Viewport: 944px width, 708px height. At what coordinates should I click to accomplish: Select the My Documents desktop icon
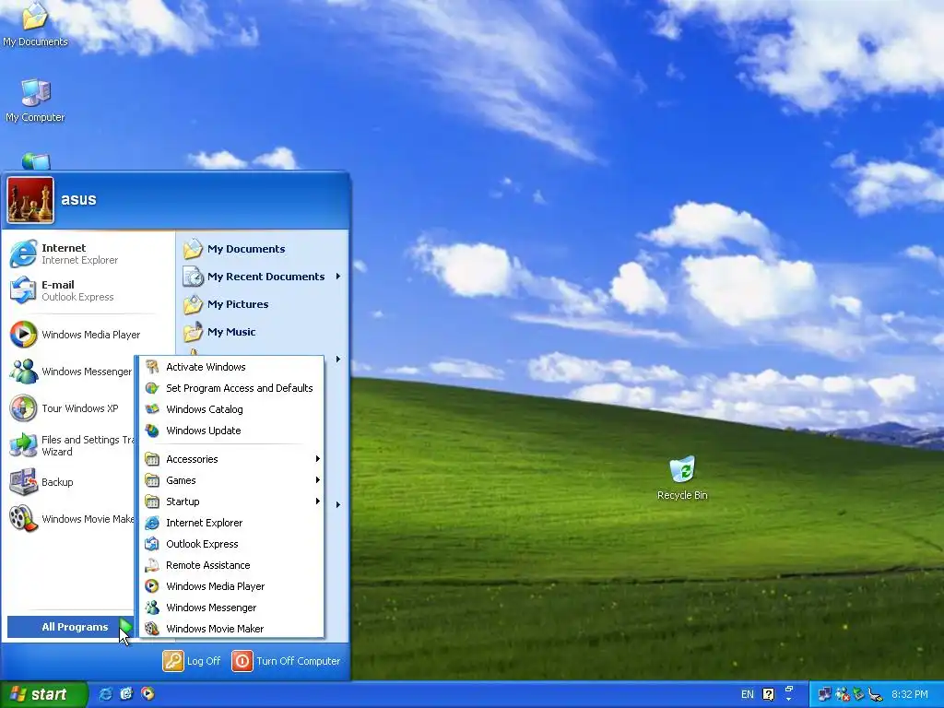coord(35,25)
